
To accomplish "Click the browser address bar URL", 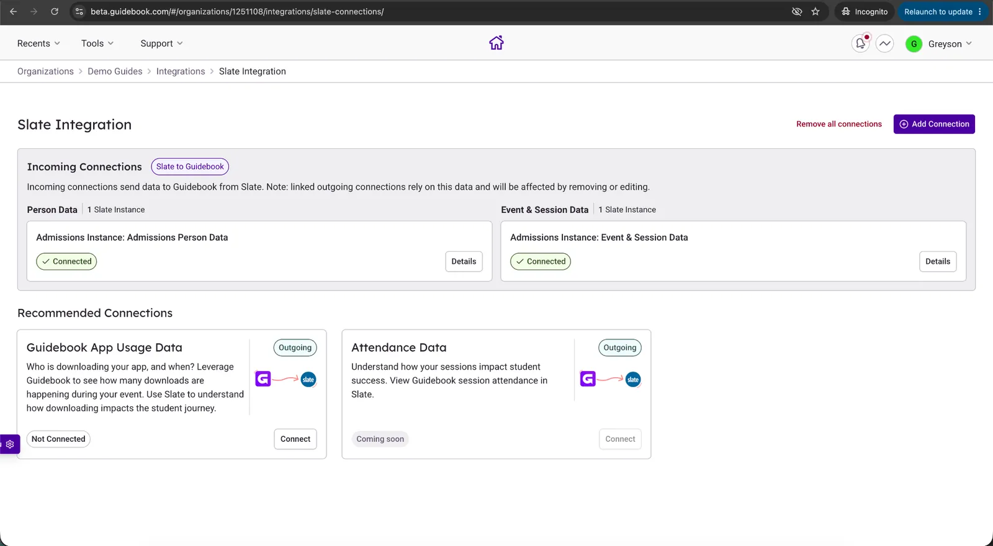I will 237,12.
